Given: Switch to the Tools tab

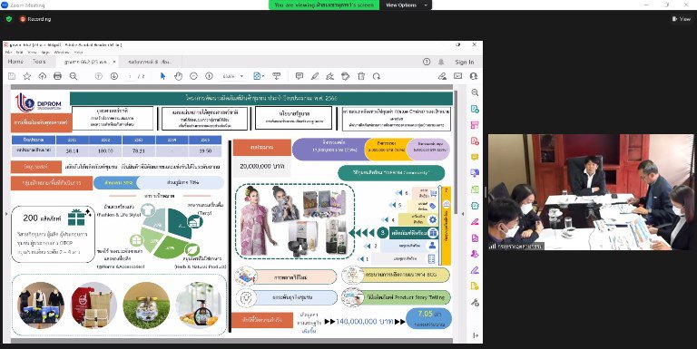Looking at the screenshot, I should (x=39, y=62).
